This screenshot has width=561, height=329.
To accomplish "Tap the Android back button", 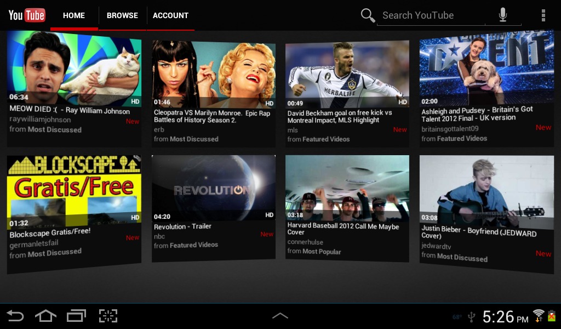I will [x=15, y=316].
